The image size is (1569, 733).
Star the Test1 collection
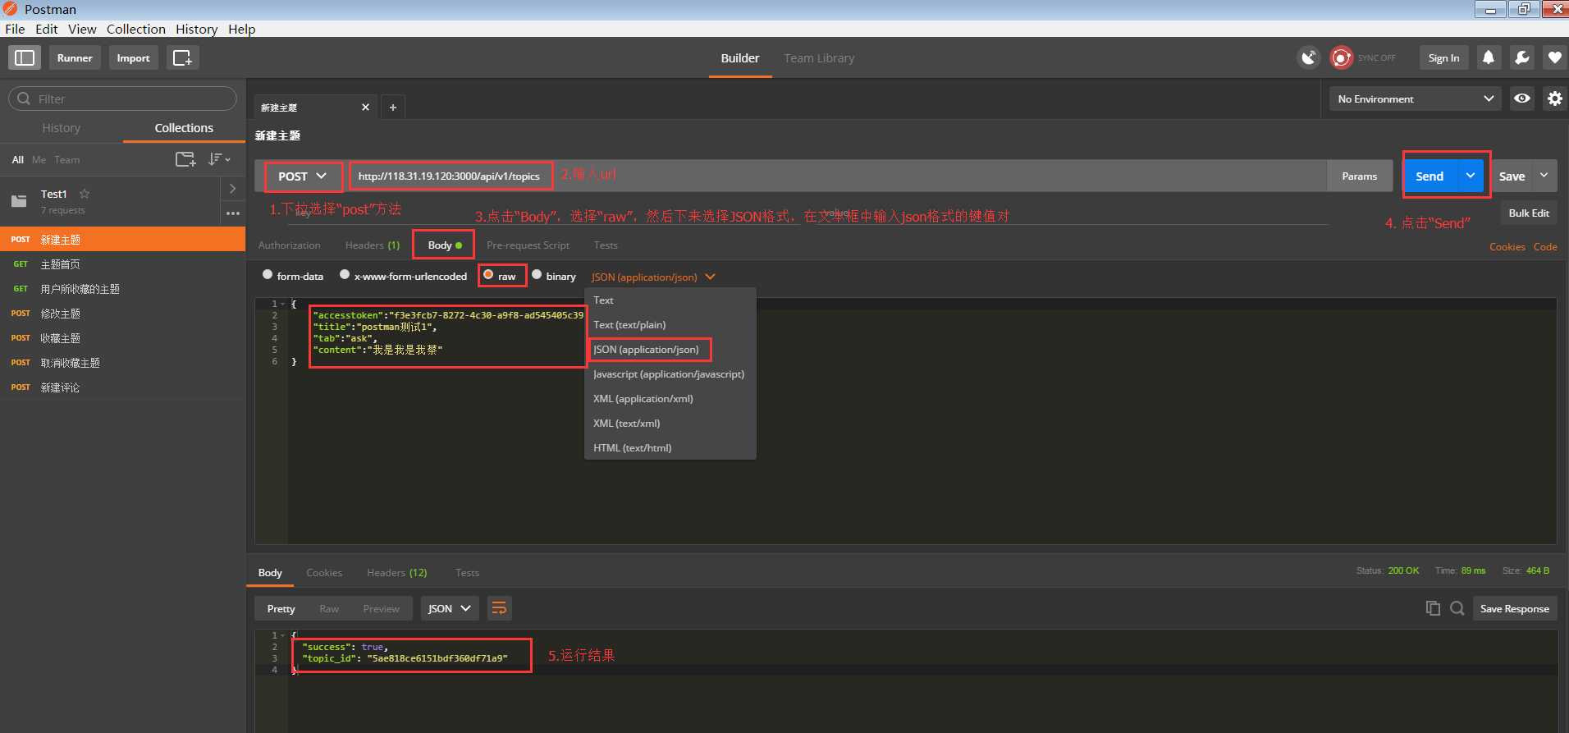coord(84,194)
